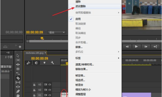Click the V2 track label
The width and height of the screenshot is (162, 97).
tap(40, 90)
